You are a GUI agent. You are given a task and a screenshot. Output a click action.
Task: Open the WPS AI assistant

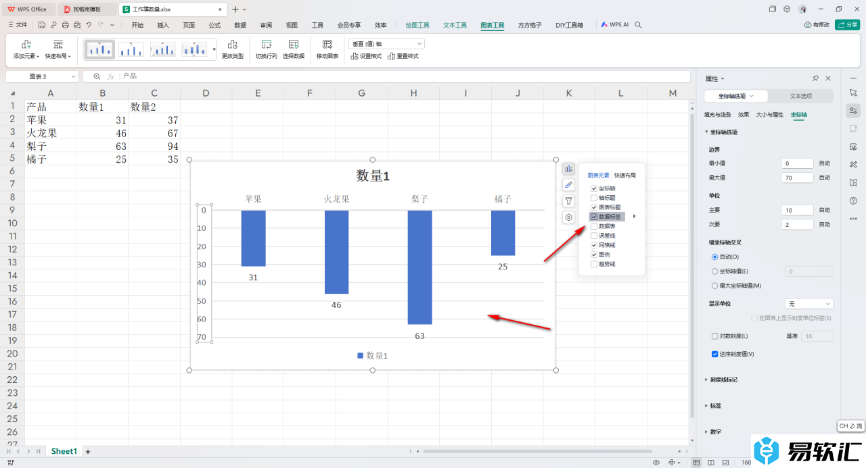pyautogui.click(x=615, y=25)
